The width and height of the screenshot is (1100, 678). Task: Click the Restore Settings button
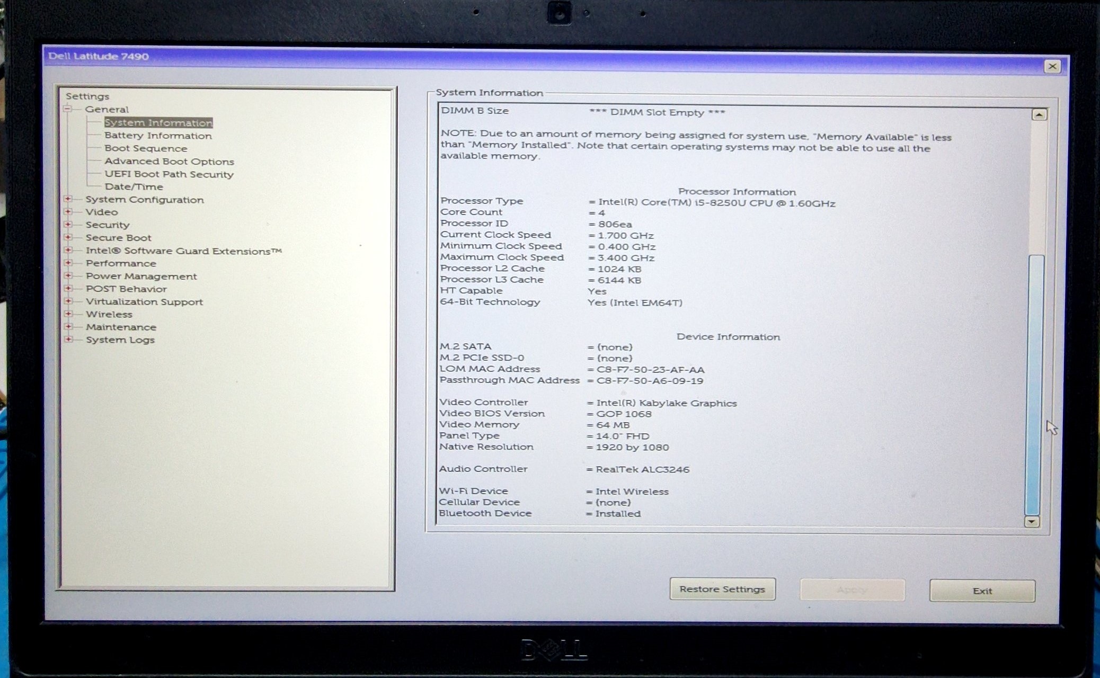pos(722,589)
